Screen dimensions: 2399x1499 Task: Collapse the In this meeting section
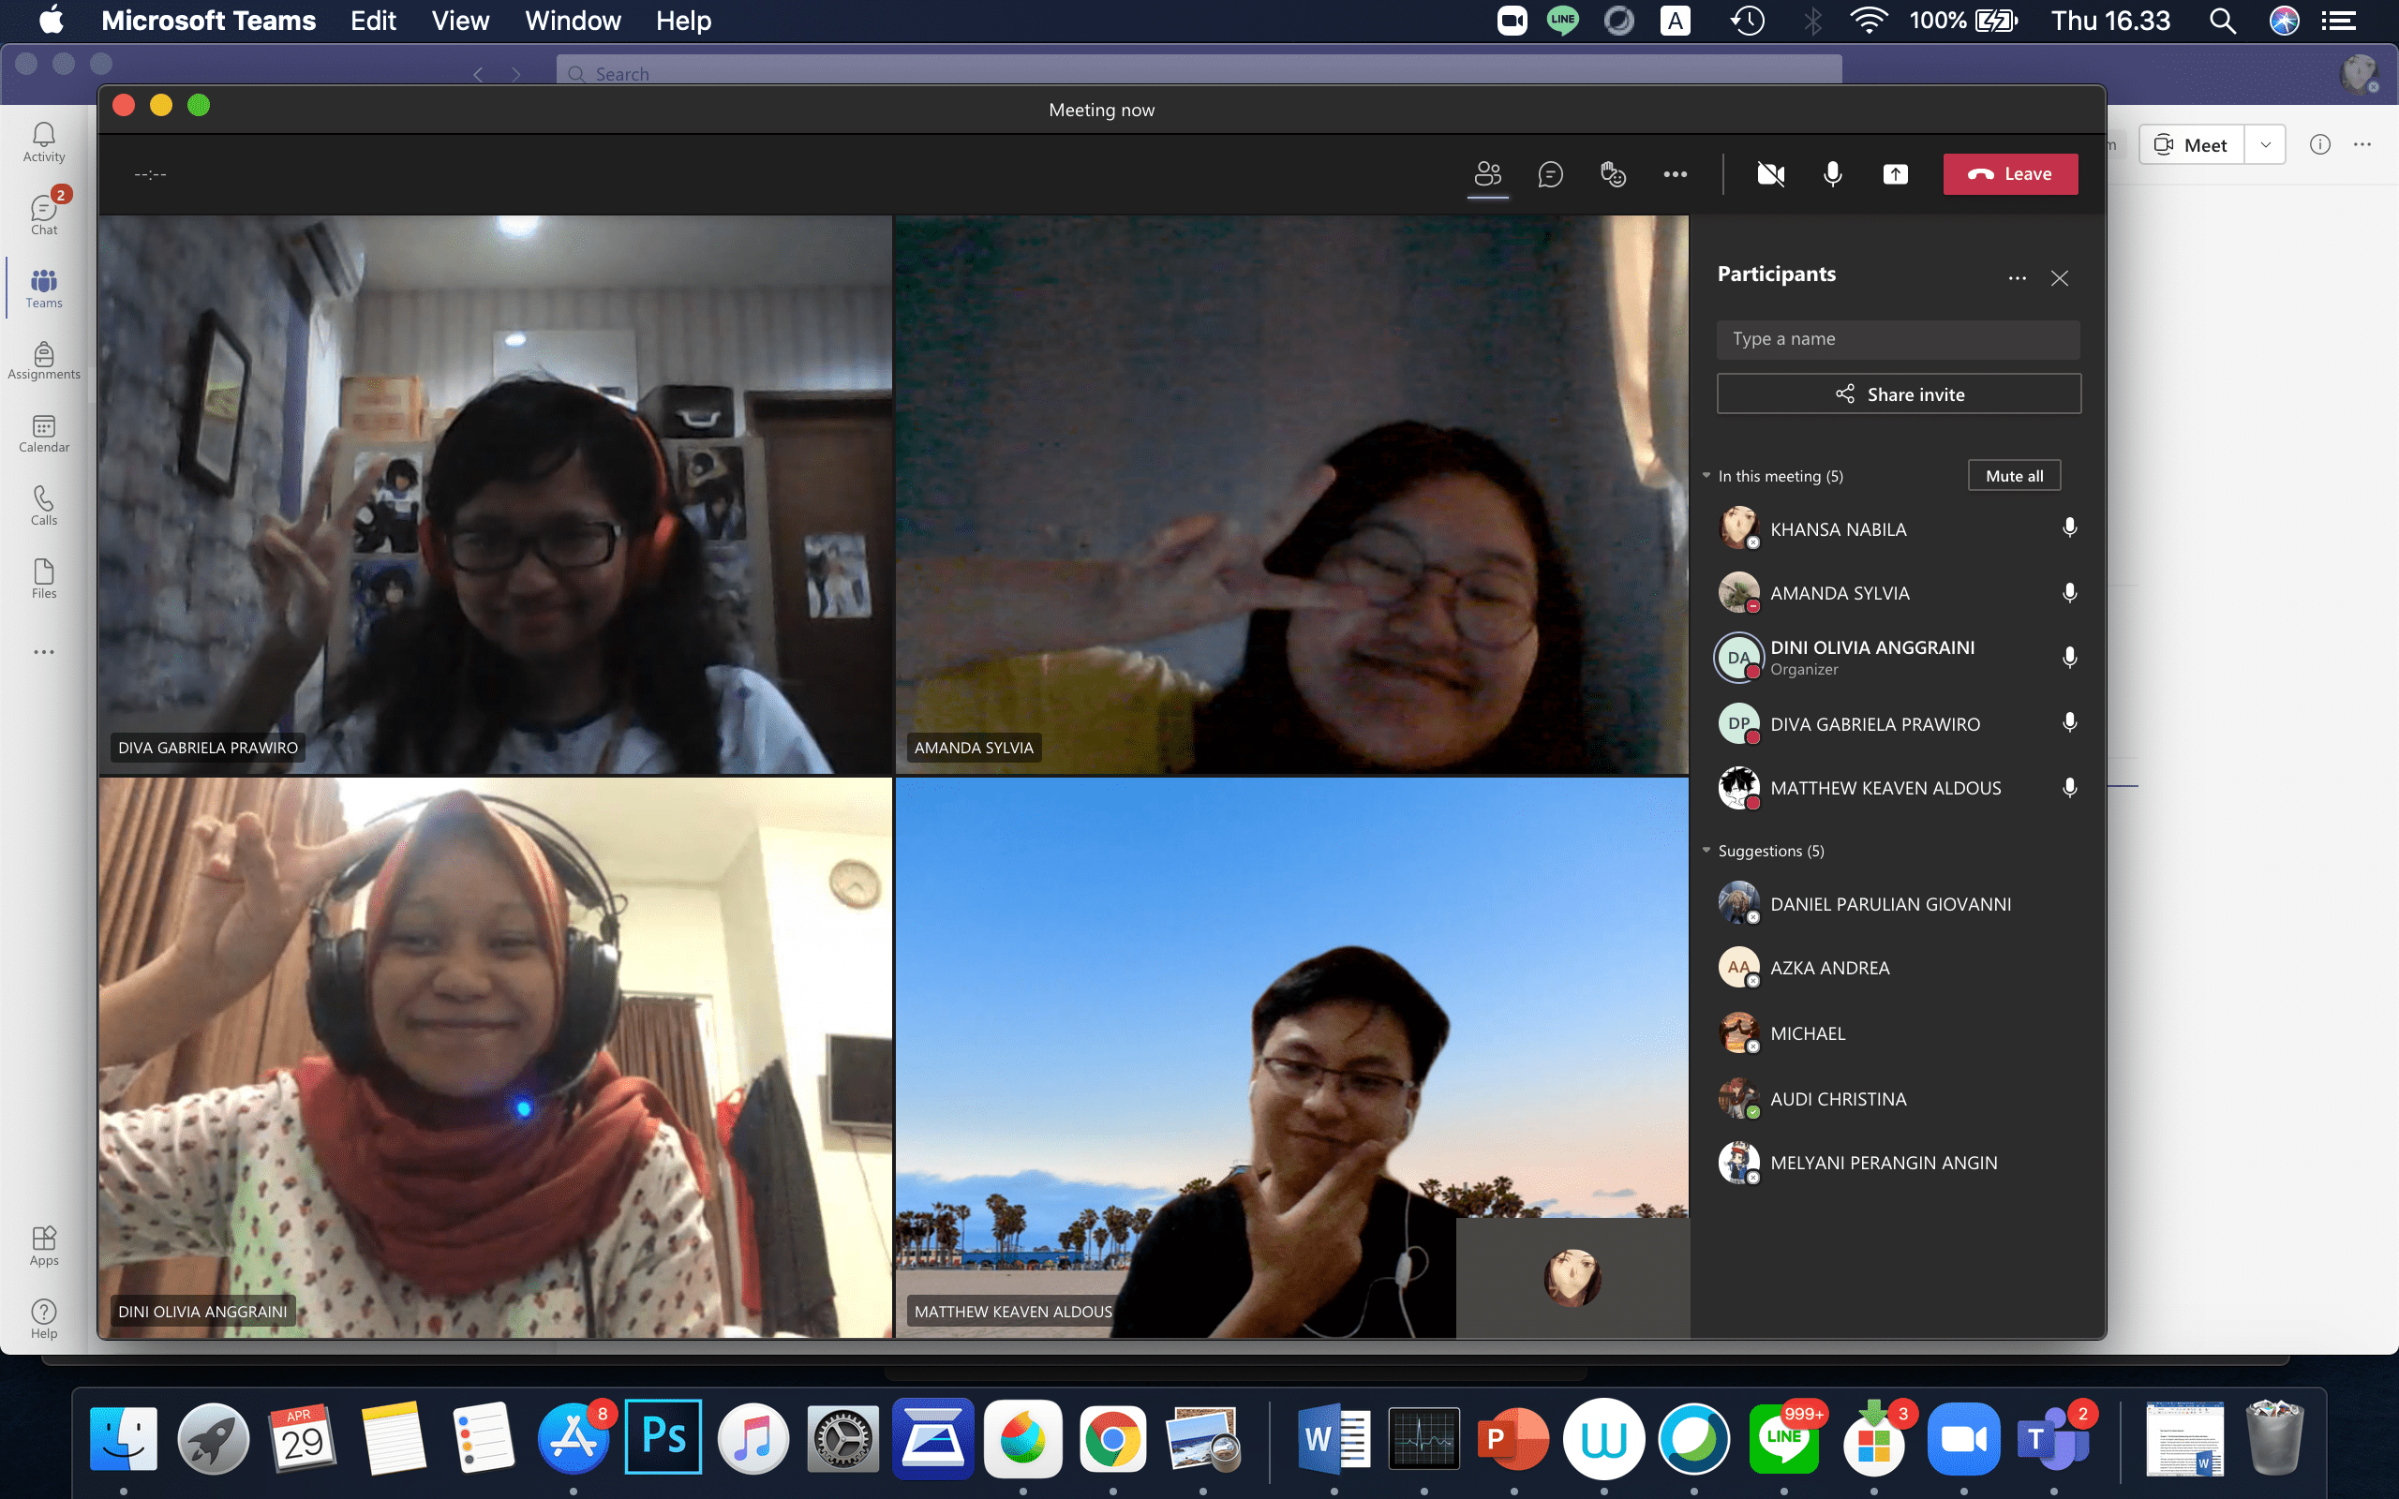(x=1707, y=475)
